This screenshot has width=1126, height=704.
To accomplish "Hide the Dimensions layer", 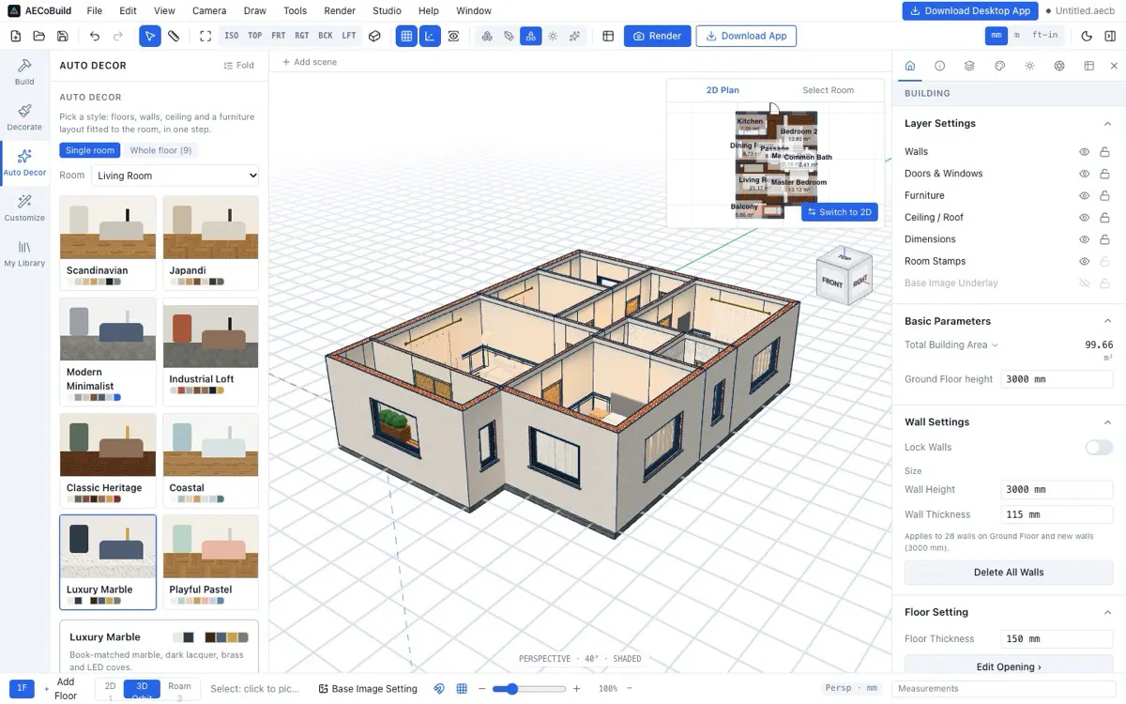I will (x=1084, y=239).
